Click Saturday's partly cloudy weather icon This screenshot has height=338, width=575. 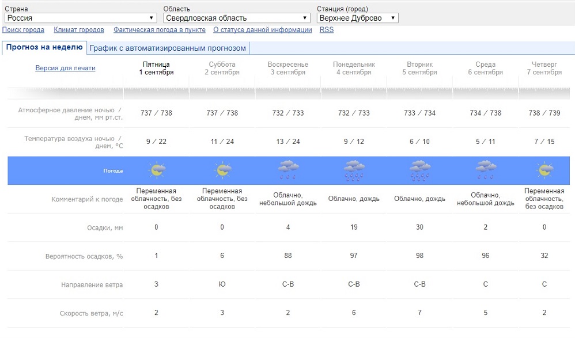coord(222,170)
